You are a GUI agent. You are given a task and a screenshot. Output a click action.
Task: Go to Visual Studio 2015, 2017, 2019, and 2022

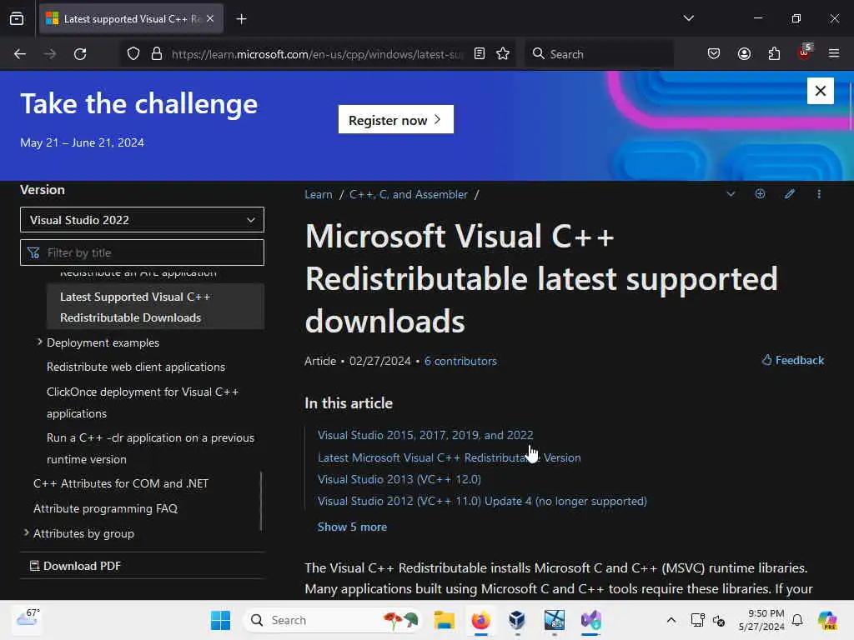(x=425, y=435)
